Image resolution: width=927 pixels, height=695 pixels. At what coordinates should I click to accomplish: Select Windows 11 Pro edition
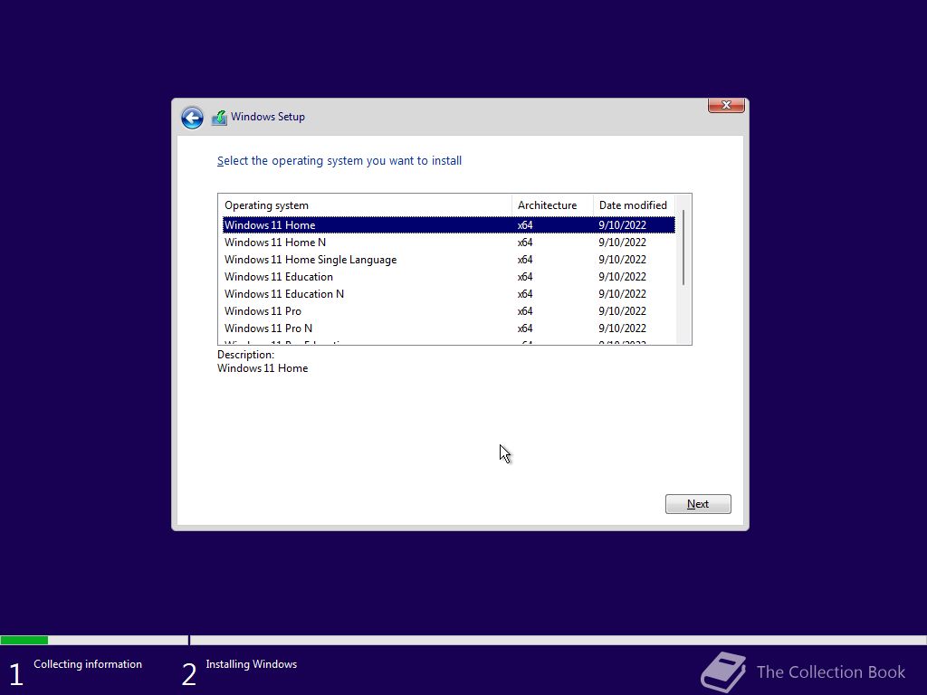coord(449,311)
